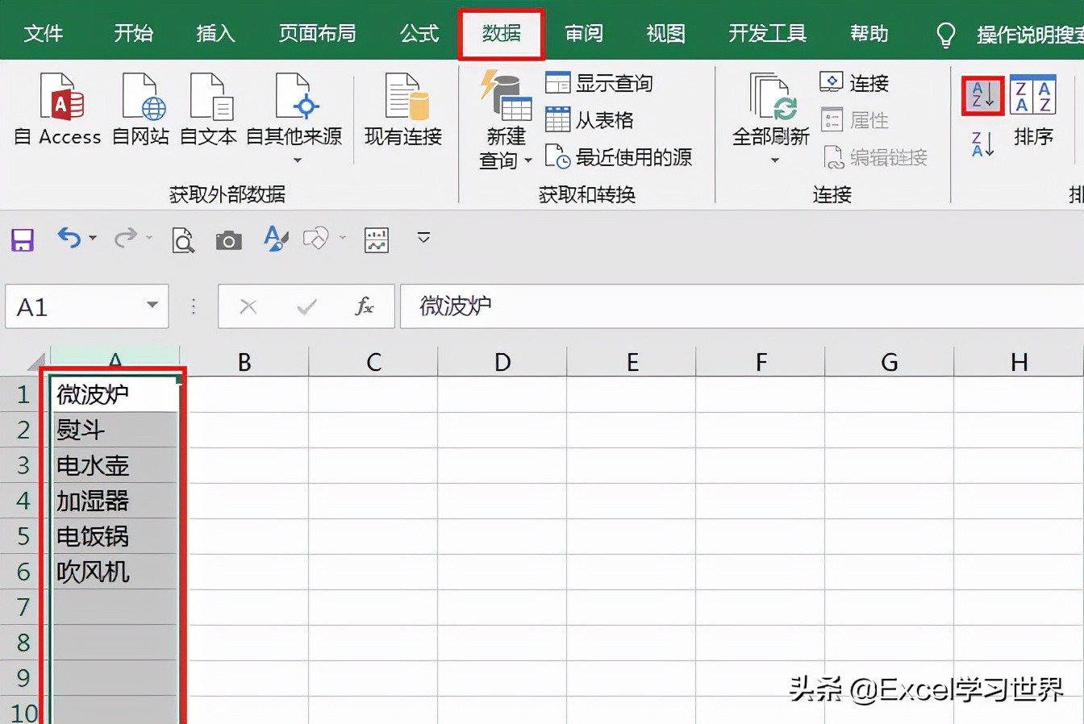Select column A header

click(x=115, y=361)
